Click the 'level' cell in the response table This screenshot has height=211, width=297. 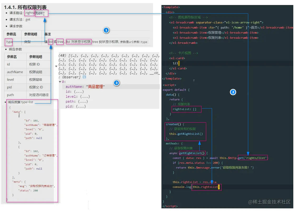(x=10, y=80)
